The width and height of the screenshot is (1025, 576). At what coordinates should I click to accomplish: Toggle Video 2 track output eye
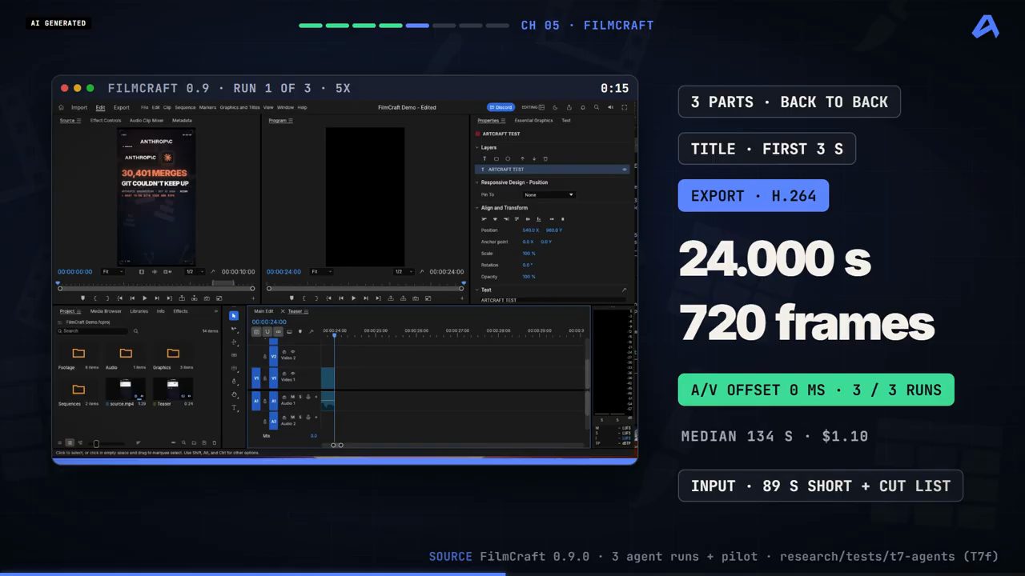[x=292, y=351]
